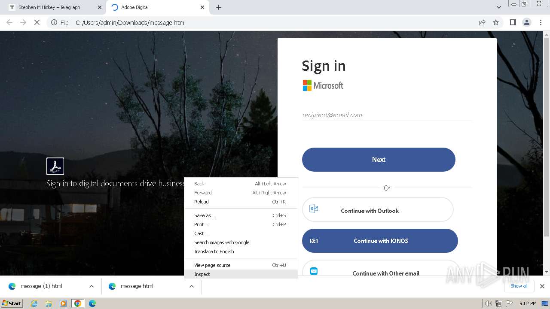
Task: Open tab search dropdown arrow
Action: tap(499, 7)
